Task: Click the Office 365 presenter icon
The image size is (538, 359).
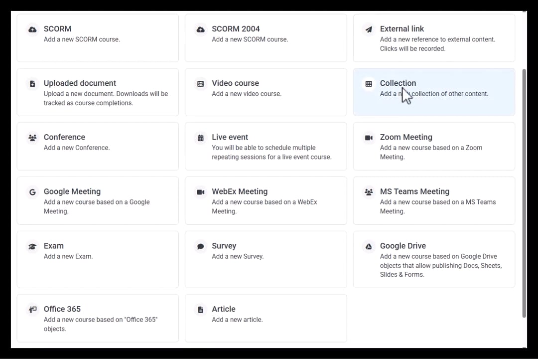Action: 32,310
